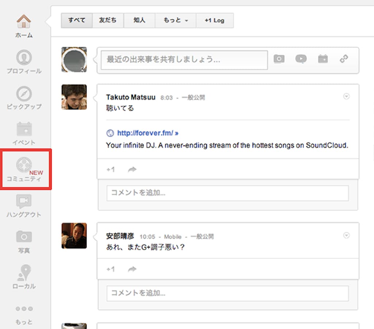374x329 pixels.
Task: Open the +1 Log tab
Action: [x=215, y=20]
